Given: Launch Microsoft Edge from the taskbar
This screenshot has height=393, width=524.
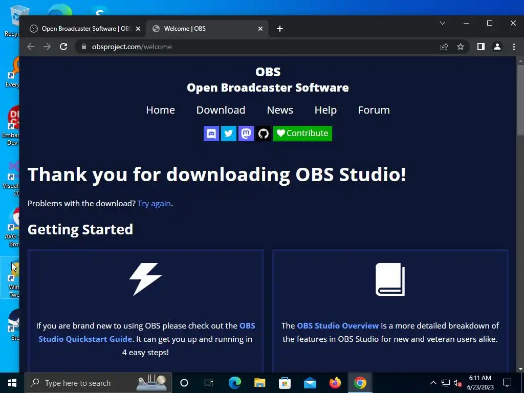Looking at the screenshot, I should pos(234,383).
